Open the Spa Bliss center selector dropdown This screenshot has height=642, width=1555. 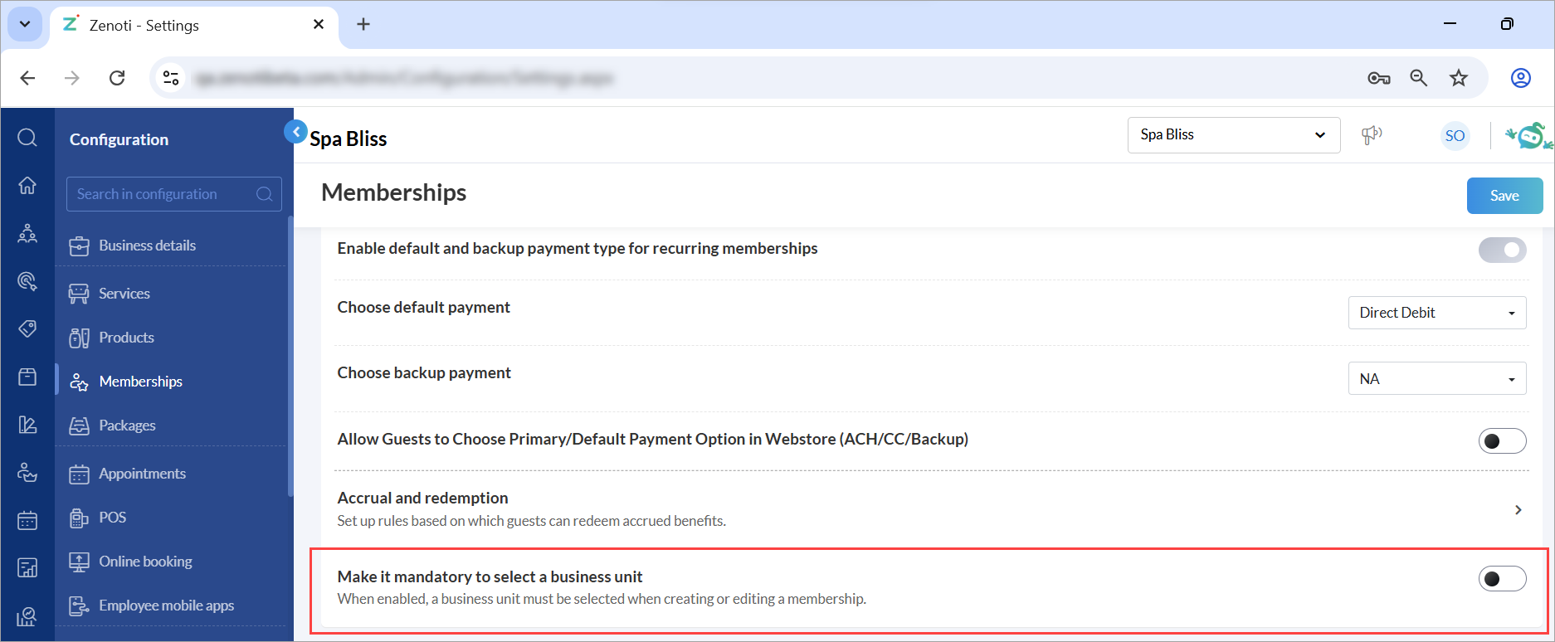click(x=1233, y=135)
